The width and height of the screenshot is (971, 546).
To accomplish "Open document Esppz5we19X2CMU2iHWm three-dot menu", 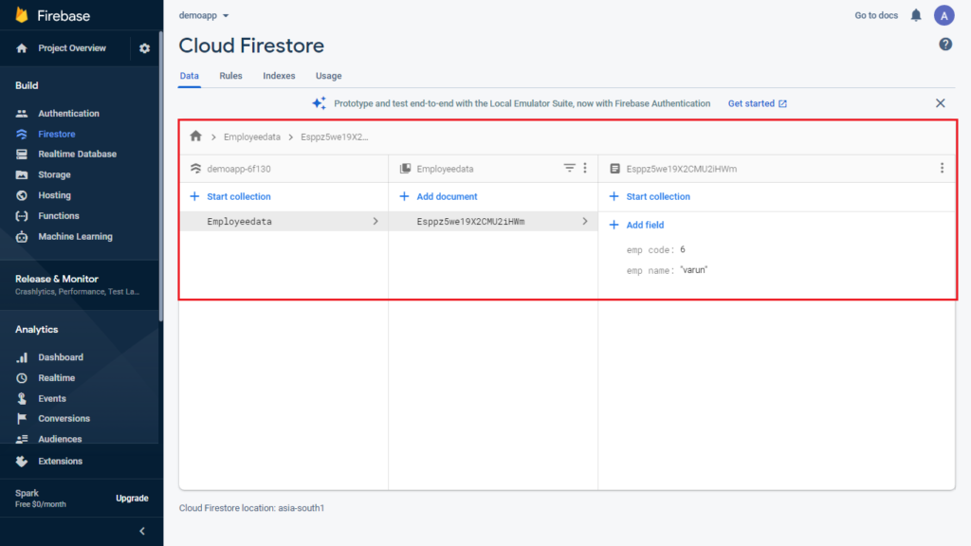I will tap(942, 168).
